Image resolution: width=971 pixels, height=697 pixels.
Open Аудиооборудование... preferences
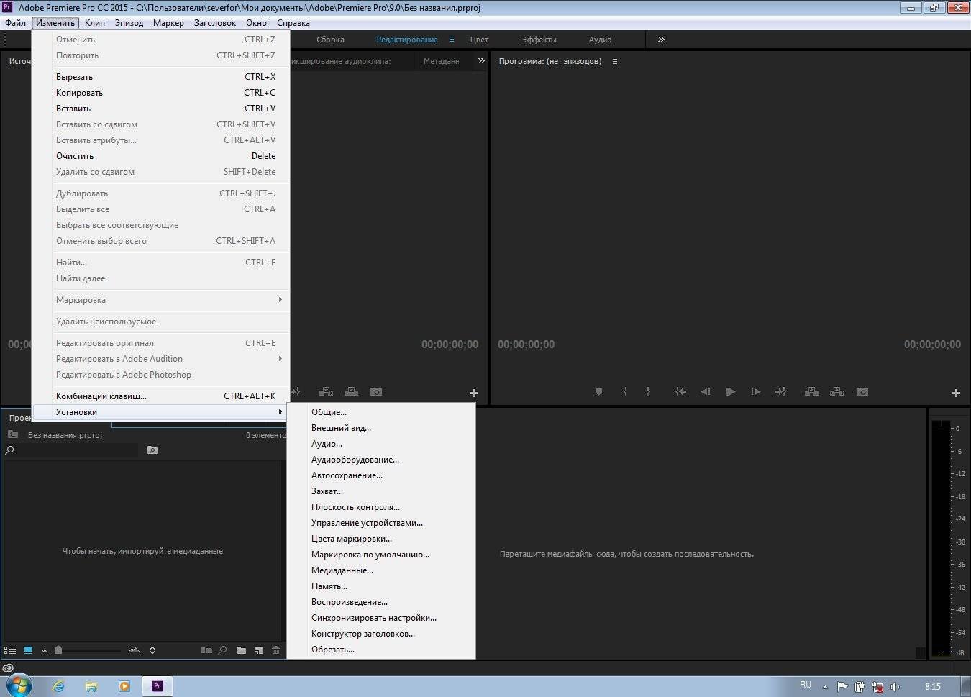click(381, 460)
